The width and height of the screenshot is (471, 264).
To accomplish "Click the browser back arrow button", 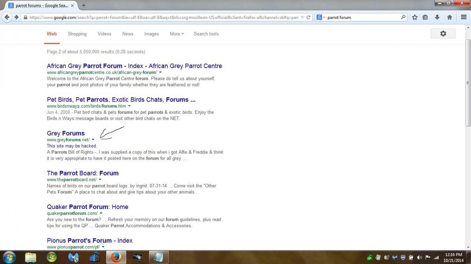I will (x=7, y=17).
